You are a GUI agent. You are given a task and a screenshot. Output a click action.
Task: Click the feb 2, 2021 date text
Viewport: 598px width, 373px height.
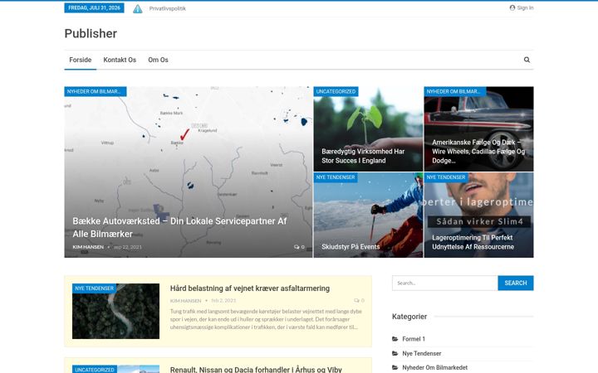pos(223,301)
